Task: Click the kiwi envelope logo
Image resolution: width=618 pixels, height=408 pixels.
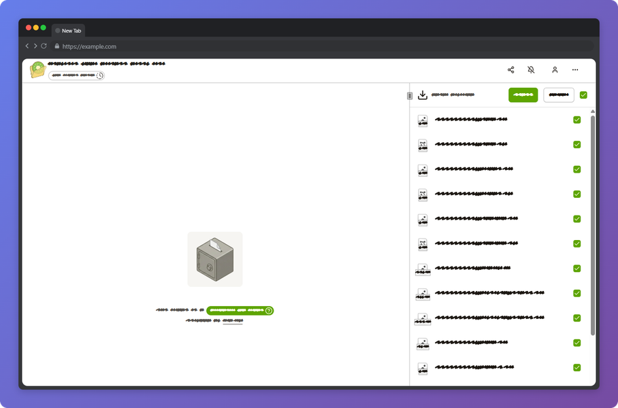Action: tap(38, 70)
